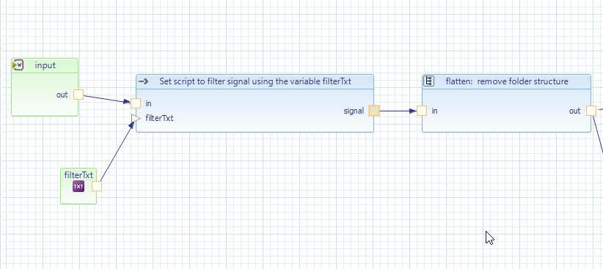Select the 'input' node title
Screen dimensions: 603x269
click(x=45, y=65)
